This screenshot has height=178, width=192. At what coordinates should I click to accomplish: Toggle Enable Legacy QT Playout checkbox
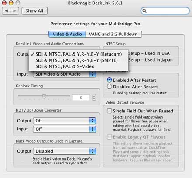110,137
